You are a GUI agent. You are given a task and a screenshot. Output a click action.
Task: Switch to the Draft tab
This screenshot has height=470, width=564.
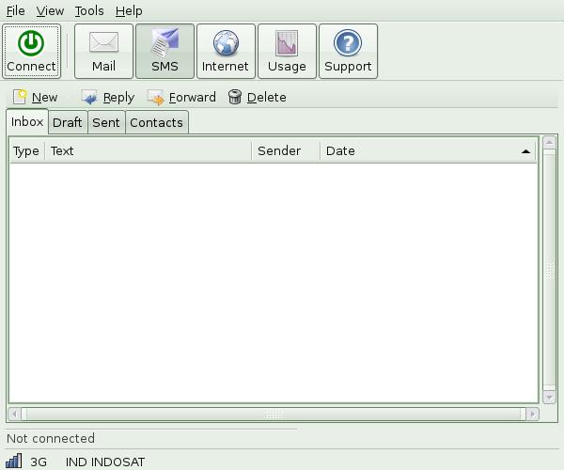pyautogui.click(x=68, y=122)
